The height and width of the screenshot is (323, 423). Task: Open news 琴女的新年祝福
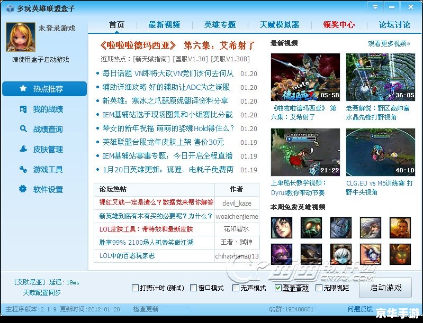(168, 128)
